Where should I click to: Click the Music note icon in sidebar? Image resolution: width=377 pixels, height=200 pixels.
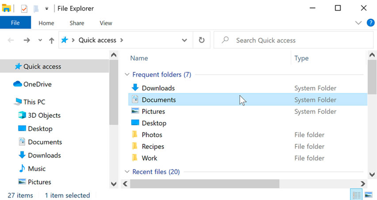22,168
